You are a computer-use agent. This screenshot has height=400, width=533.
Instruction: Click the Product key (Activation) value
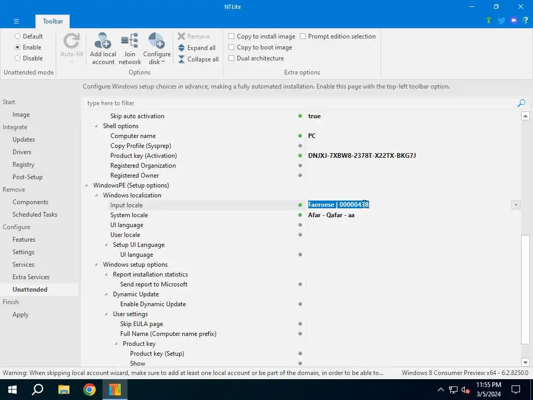click(362, 155)
